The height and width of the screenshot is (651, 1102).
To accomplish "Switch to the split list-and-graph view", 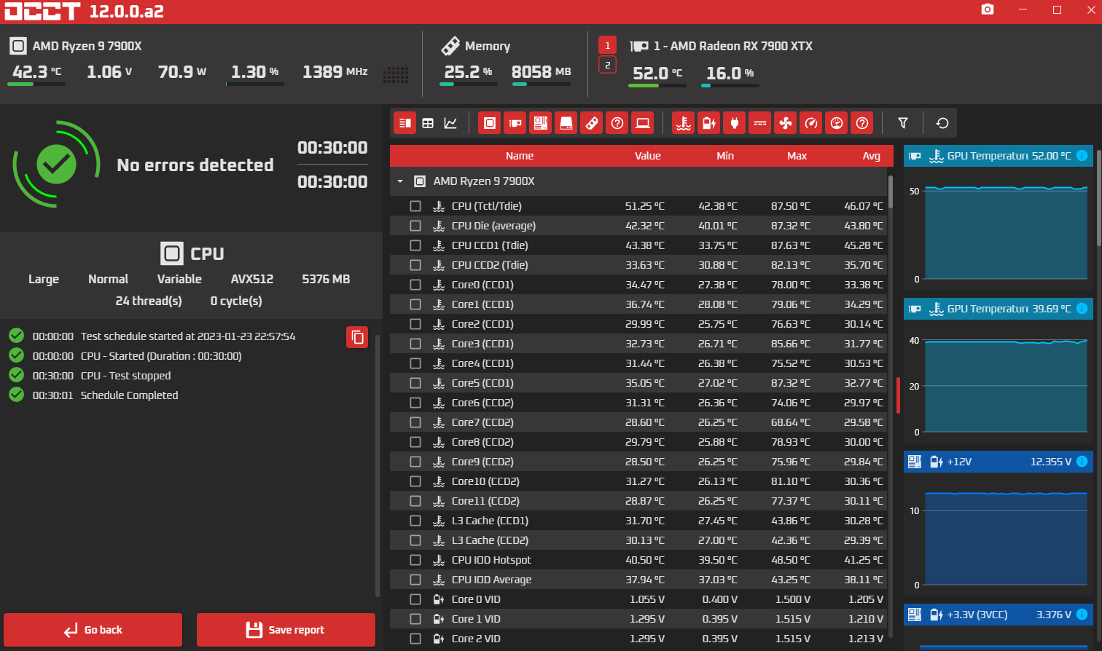I will tap(405, 123).
